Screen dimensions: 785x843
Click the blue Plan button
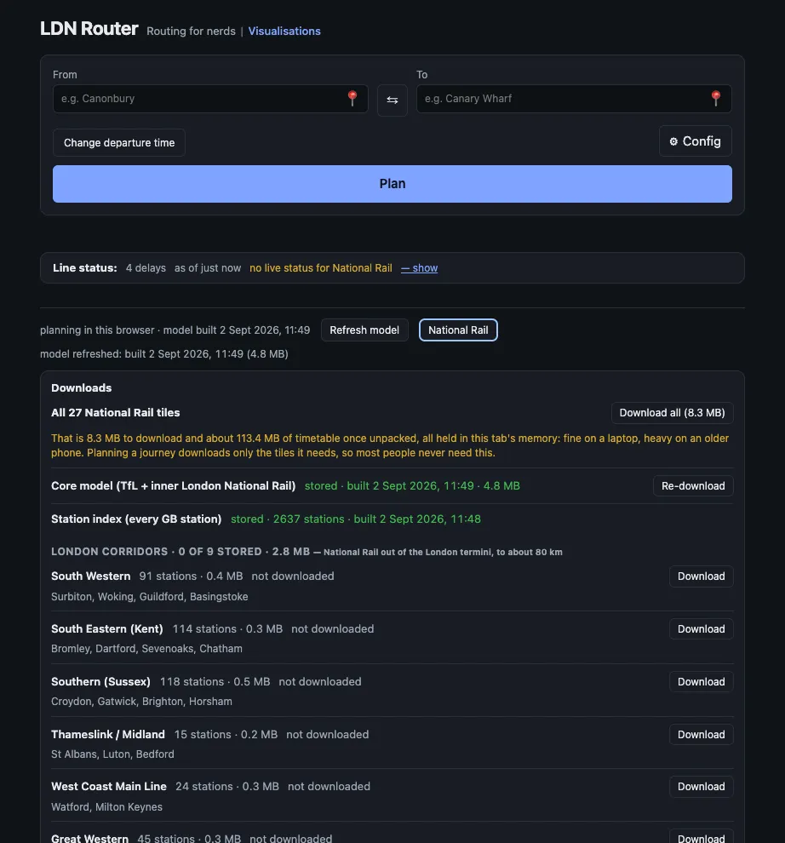(x=392, y=184)
